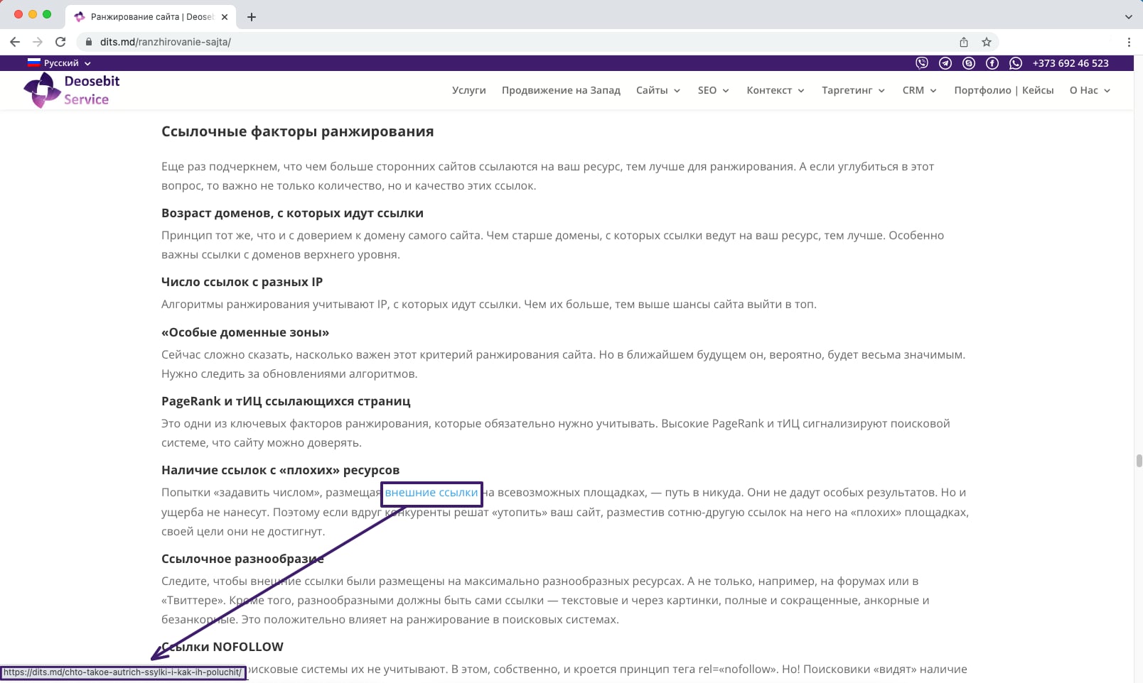
Task: Reload the page
Action: coord(60,42)
